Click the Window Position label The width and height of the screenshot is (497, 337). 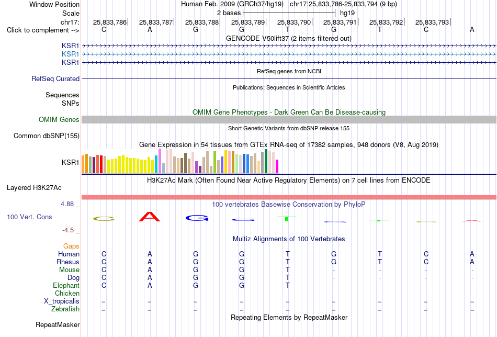click(x=54, y=4)
